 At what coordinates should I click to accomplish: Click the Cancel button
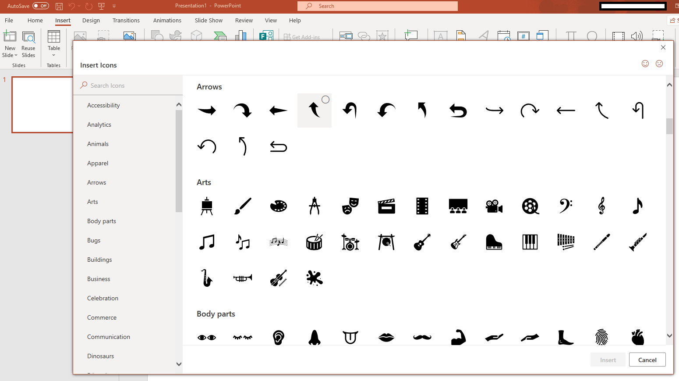point(647,360)
